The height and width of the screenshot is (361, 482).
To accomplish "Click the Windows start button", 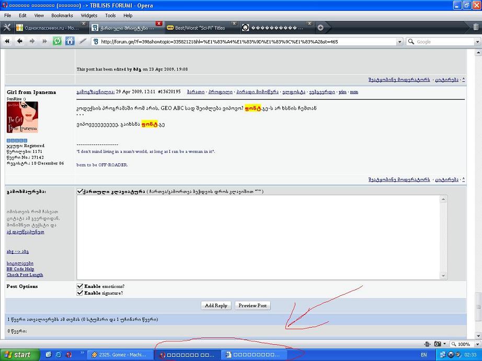I will pyautogui.click(x=20, y=355).
